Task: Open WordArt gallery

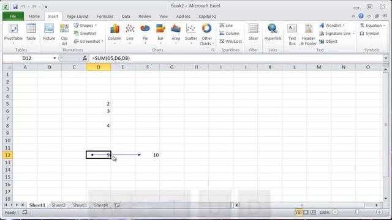Action: pyautogui.click(x=332, y=26)
